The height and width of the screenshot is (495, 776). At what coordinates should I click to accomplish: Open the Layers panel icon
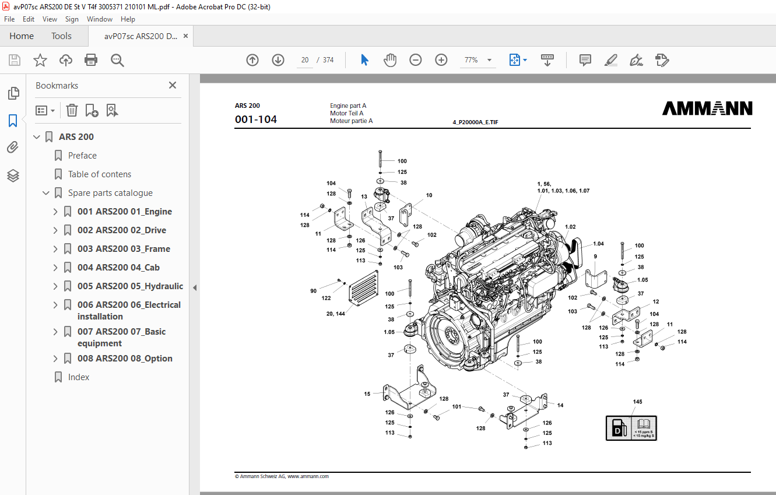point(13,175)
